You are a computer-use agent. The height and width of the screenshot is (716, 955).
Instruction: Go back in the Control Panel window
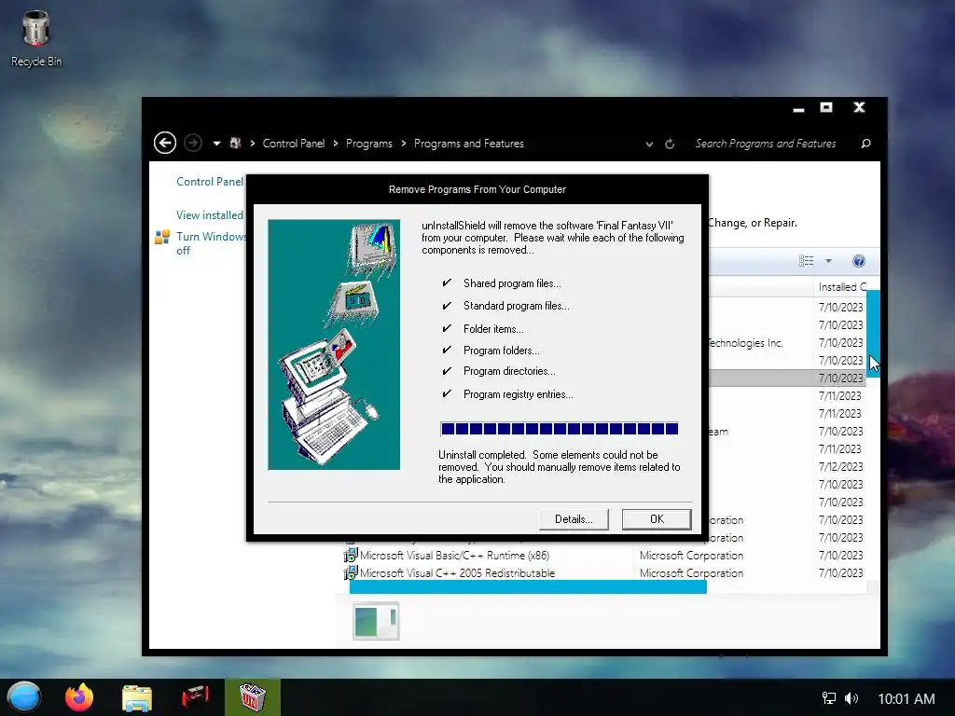pos(164,143)
